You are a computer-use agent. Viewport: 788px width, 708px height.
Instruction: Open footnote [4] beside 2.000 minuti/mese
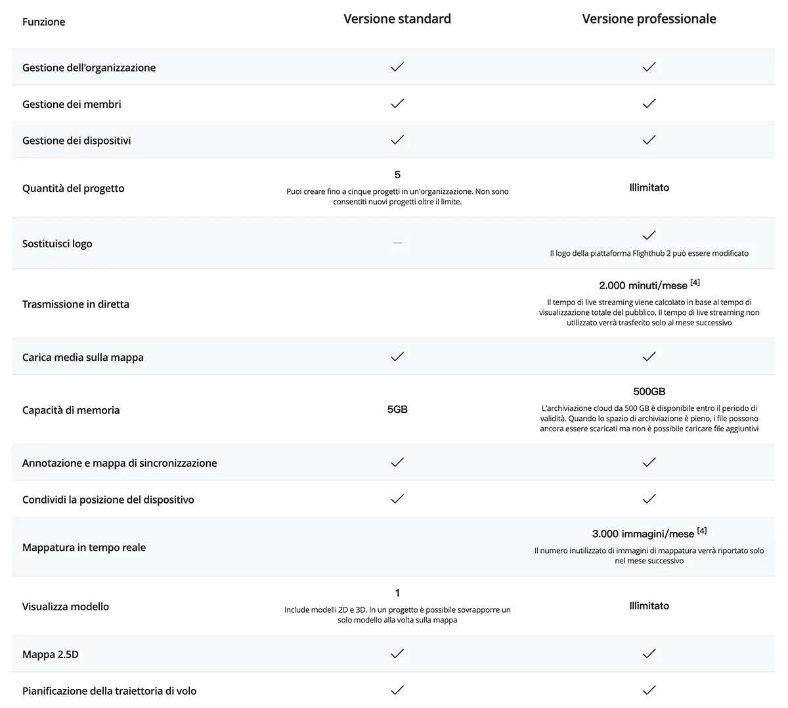[x=695, y=283]
